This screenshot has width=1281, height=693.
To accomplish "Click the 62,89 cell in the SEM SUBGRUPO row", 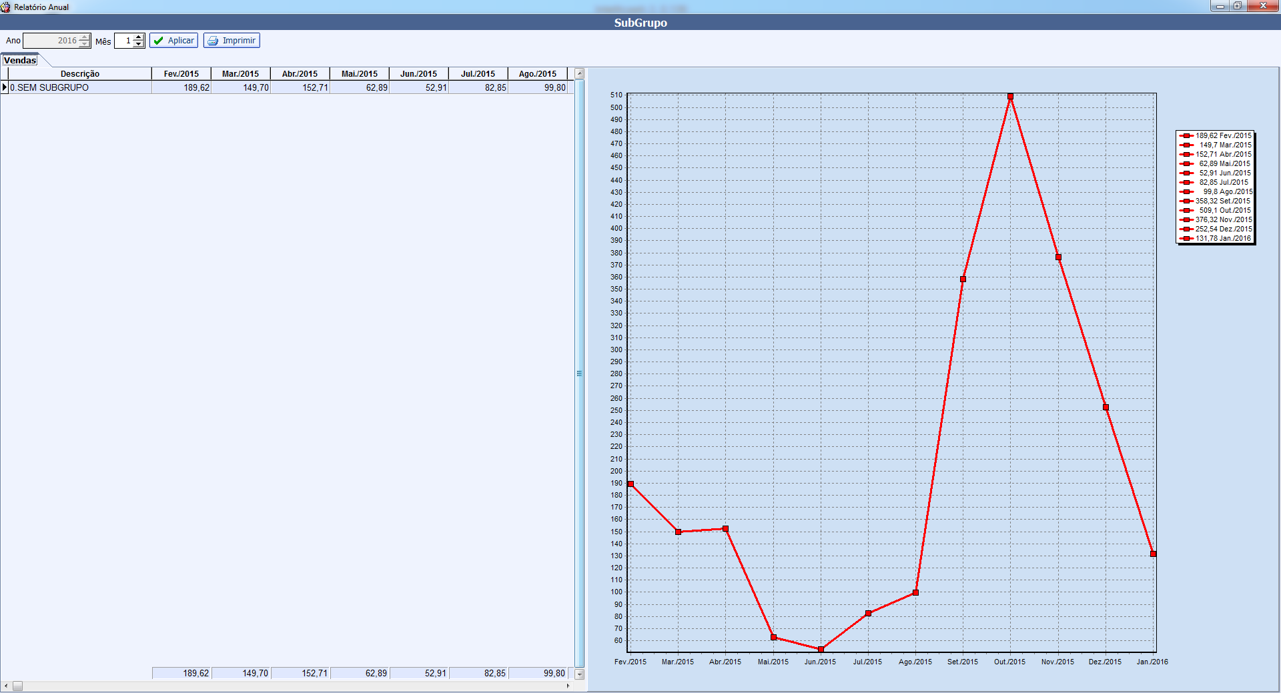I will coord(360,87).
